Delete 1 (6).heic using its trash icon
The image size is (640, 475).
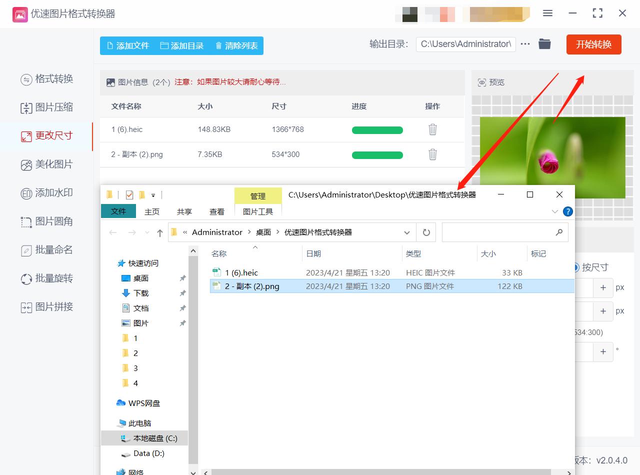click(432, 129)
